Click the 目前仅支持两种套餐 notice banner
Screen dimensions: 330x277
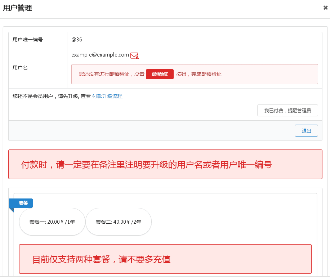[x=165, y=259]
